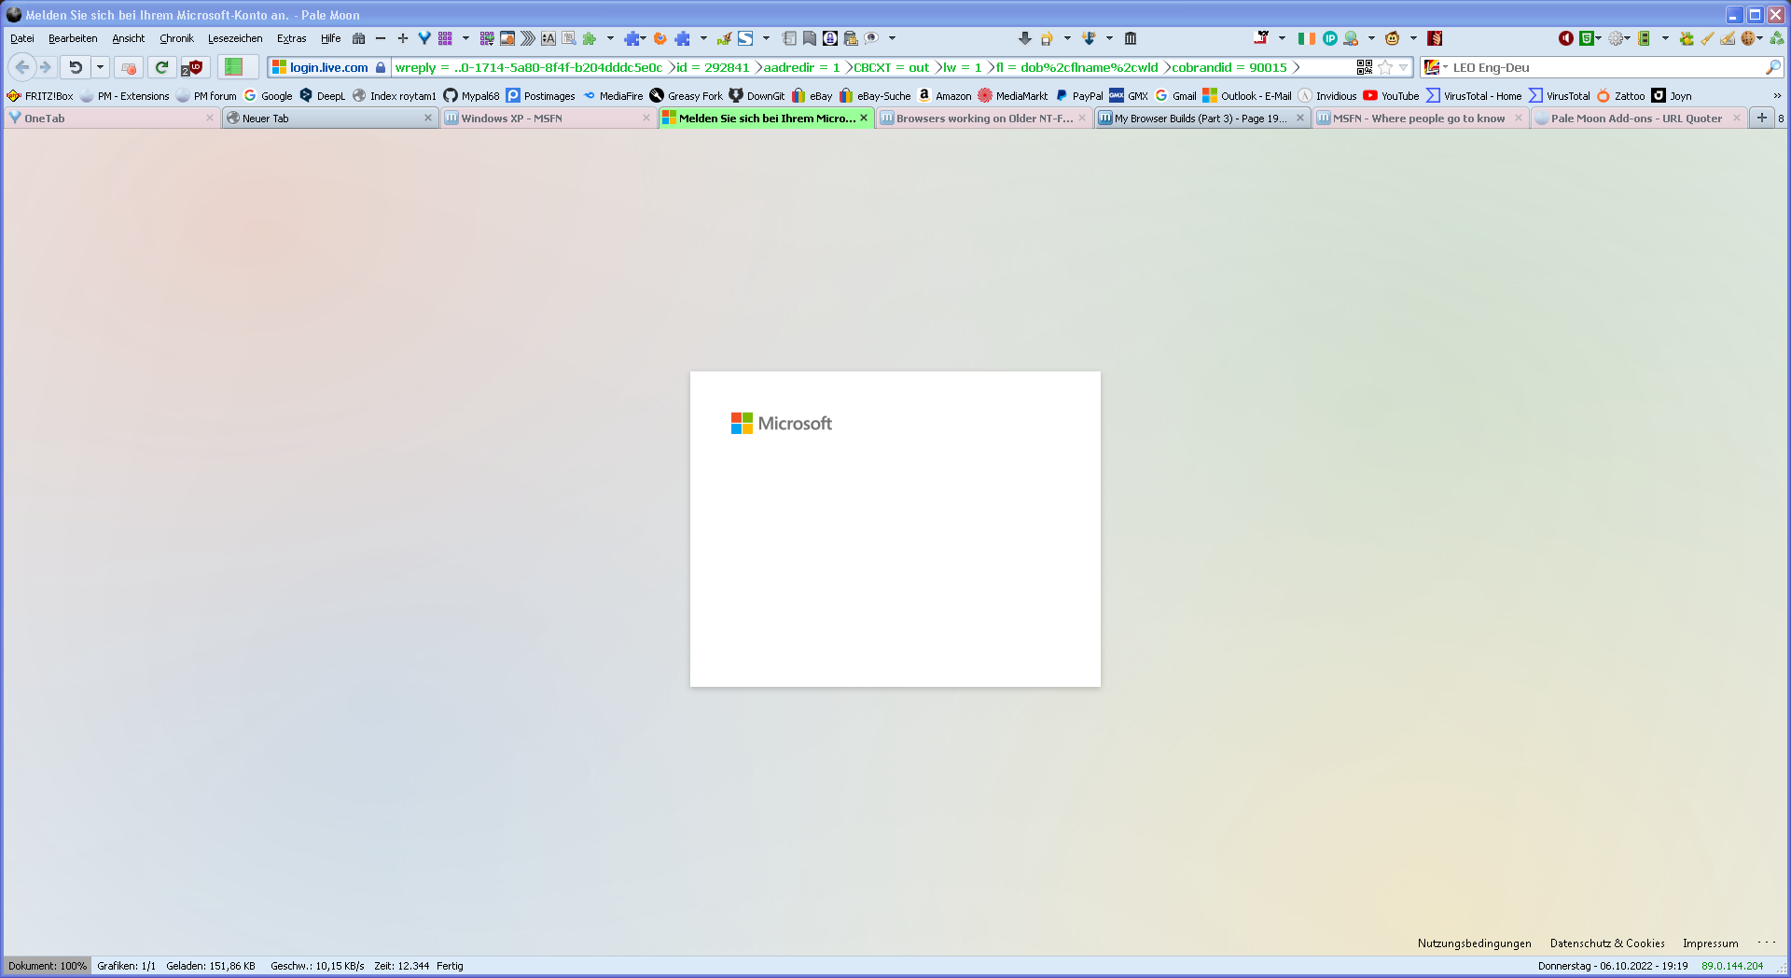Click the trash can toolbar icon
The image size is (1791, 978).
click(x=1131, y=38)
